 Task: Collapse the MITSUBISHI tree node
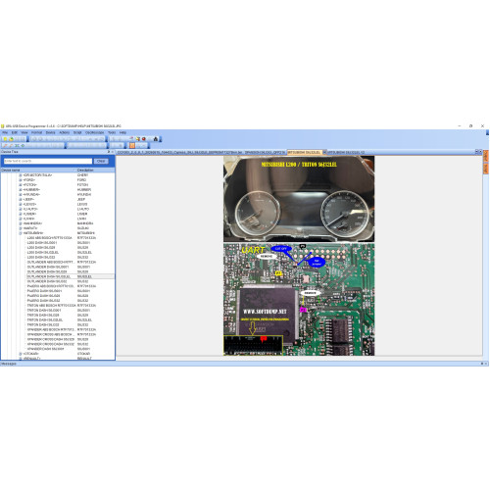pyautogui.click(x=21, y=233)
